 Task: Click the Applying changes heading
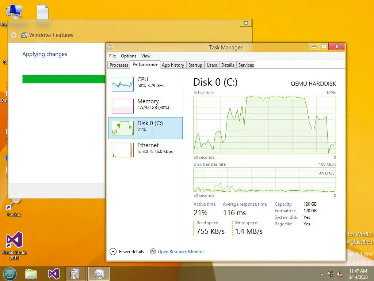tap(45, 54)
